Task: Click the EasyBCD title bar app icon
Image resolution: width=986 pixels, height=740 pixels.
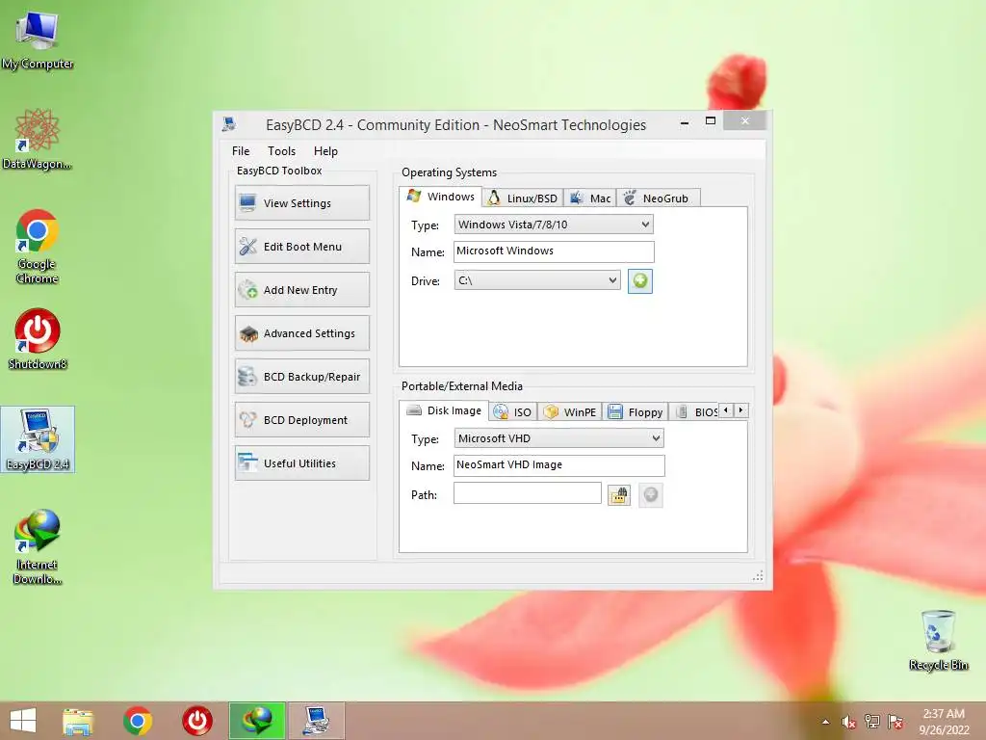Action: (x=229, y=124)
